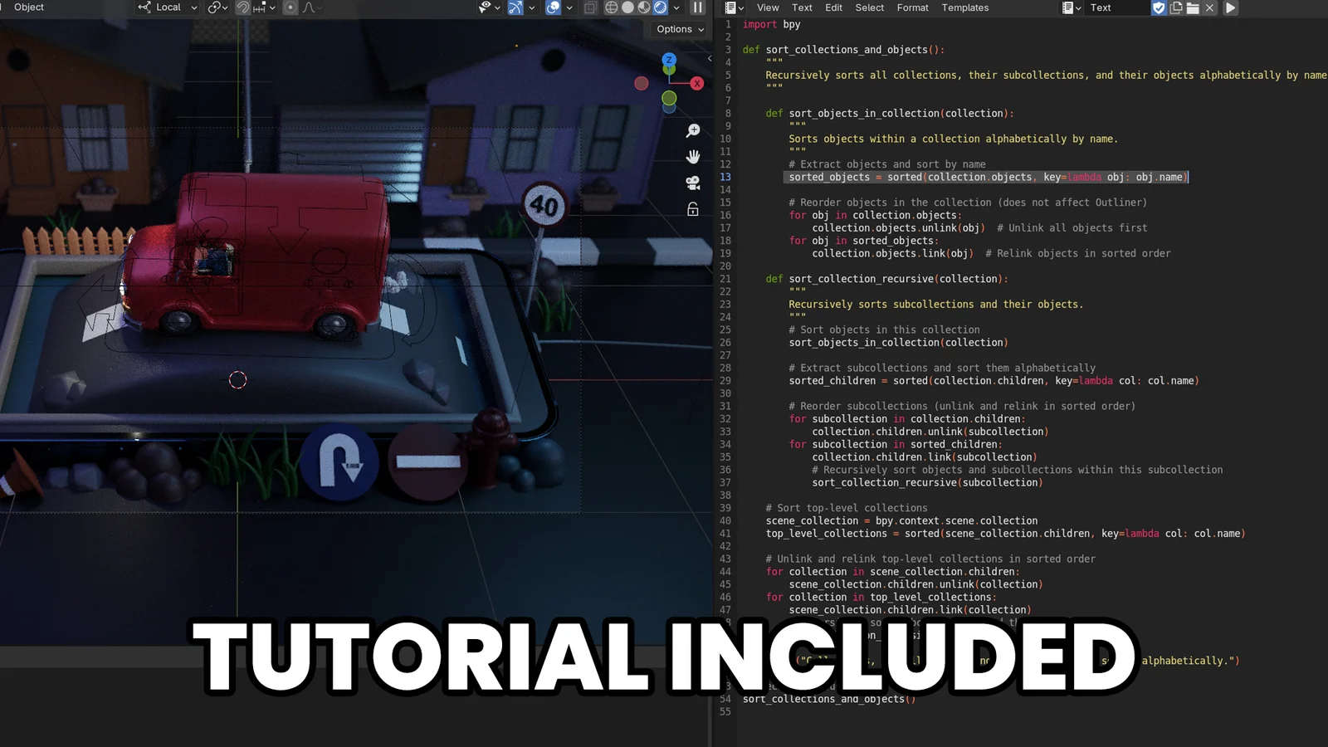Viewport: 1328px width, 747px height.
Task: Run the script with the Run Script play icon
Action: point(1230,7)
